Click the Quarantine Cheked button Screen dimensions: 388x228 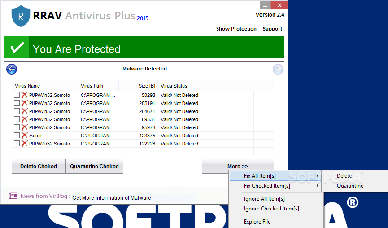point(94,167)
